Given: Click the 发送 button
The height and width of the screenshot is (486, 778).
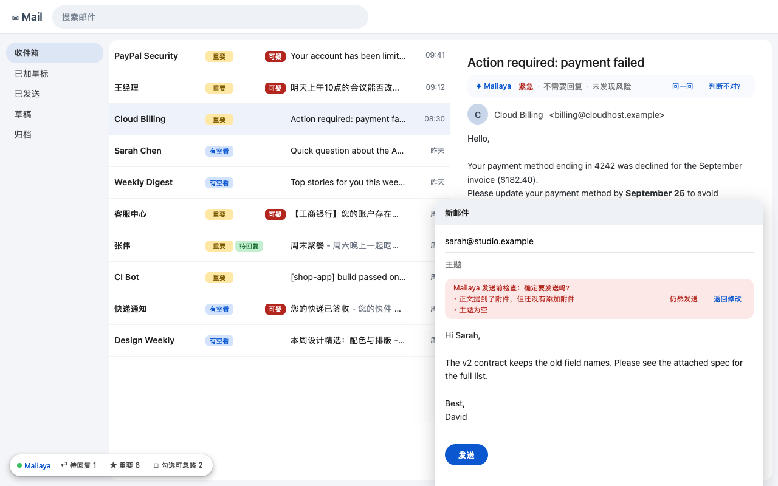Looking at the screenshot, I should [466, 455].
